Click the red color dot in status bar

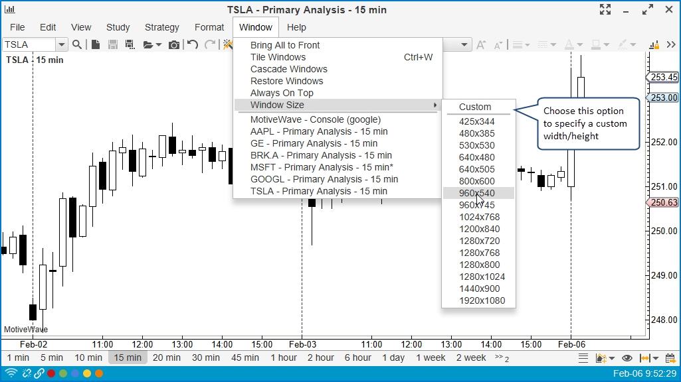coord(51,373)
